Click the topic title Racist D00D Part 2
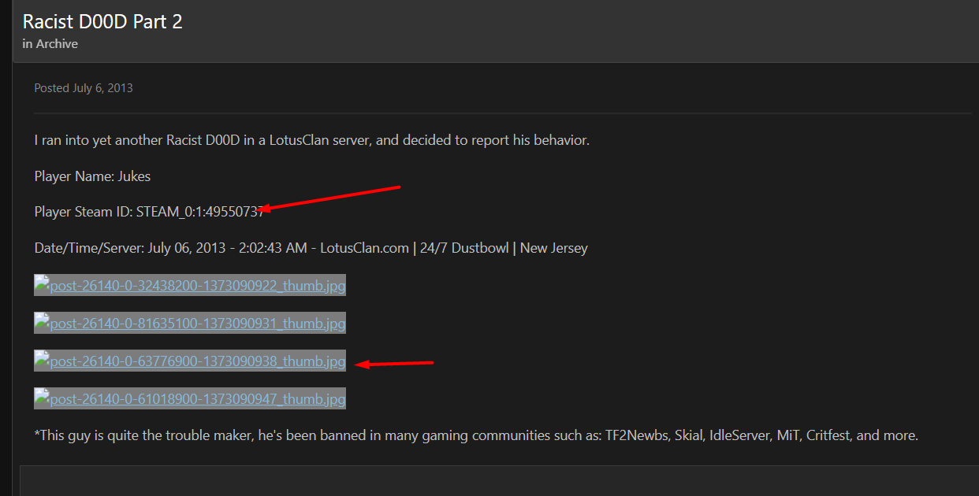The image size is (979, 496). coord(102,21)
